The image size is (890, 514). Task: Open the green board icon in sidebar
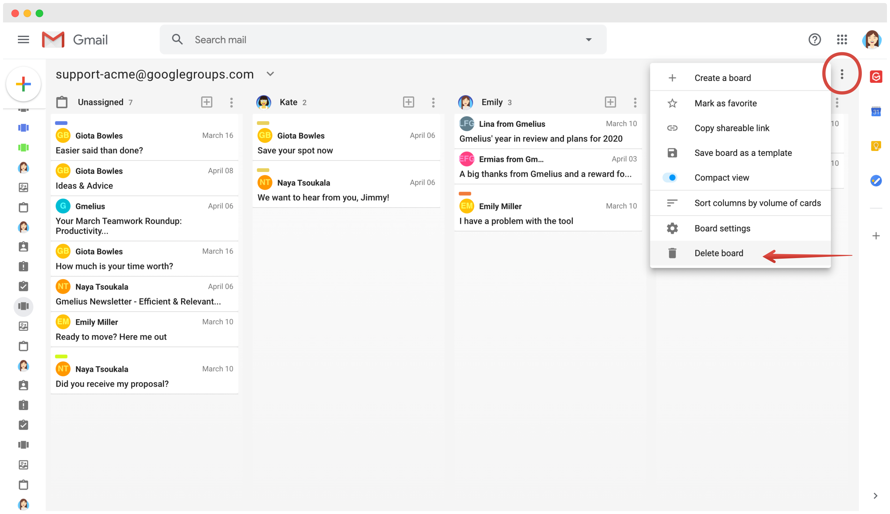click(x=23, y=148)
